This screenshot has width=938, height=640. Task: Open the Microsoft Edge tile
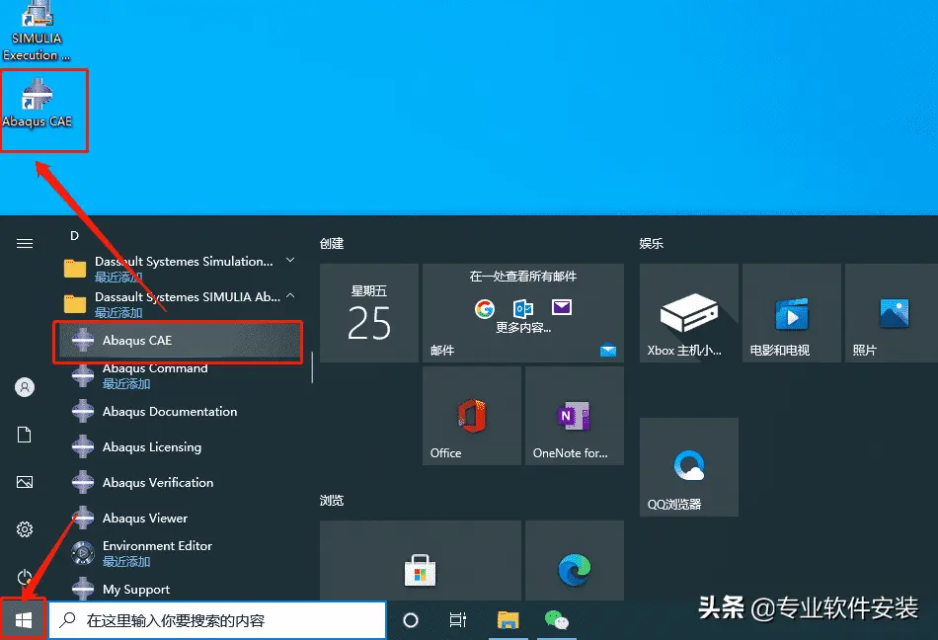click(x=575, y=560)
